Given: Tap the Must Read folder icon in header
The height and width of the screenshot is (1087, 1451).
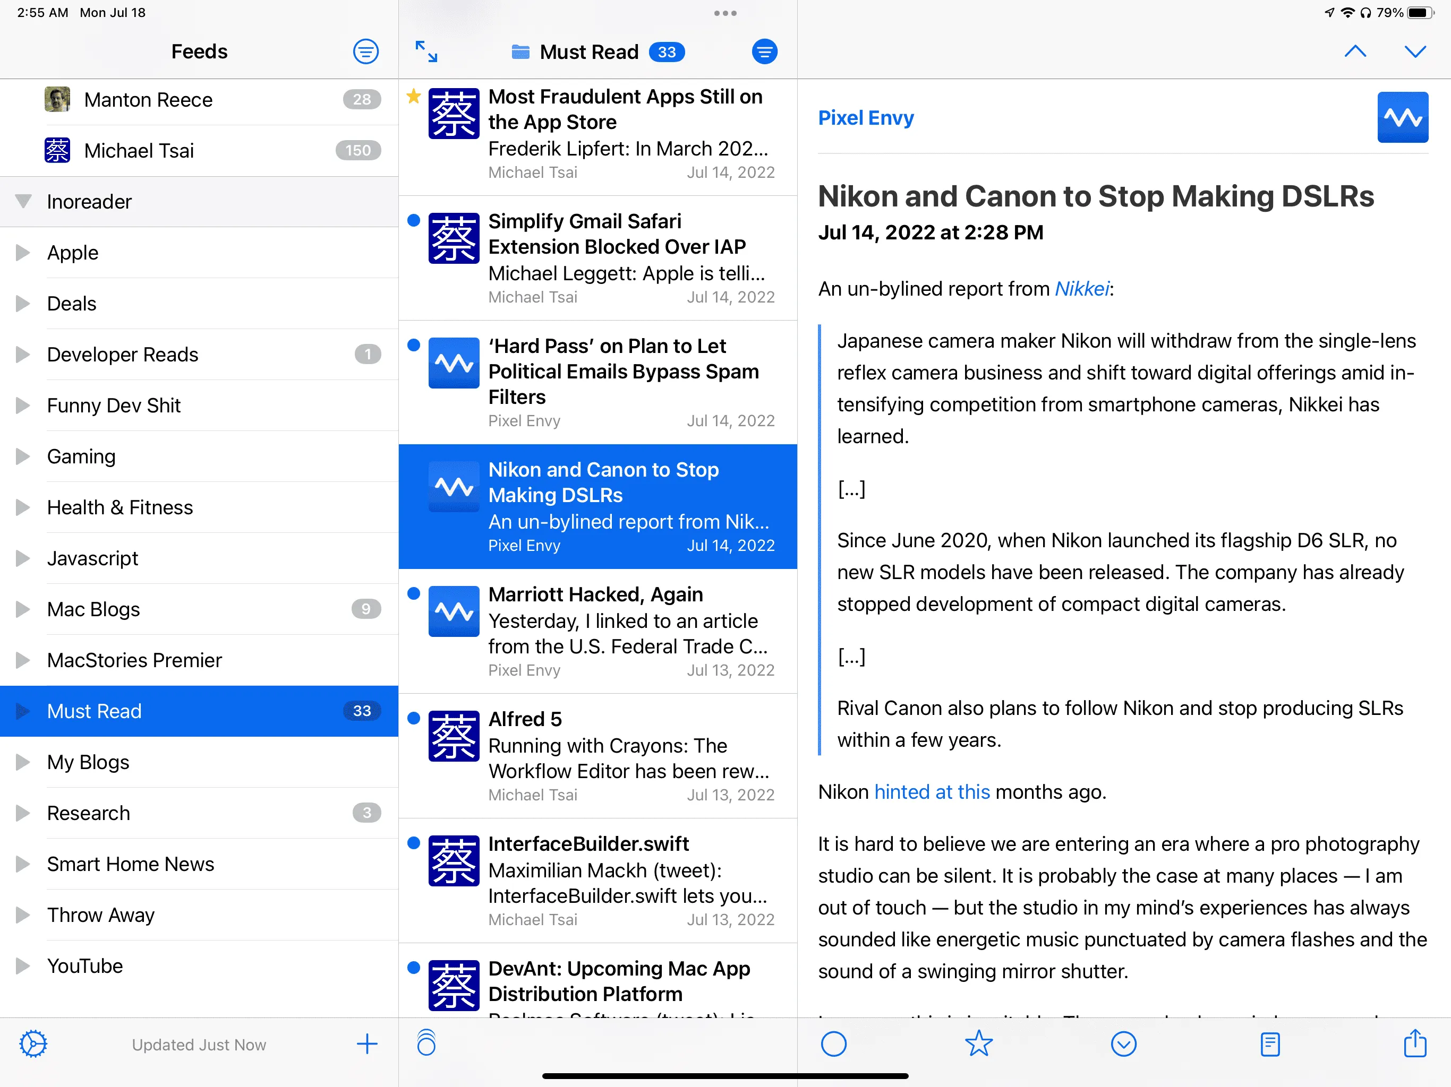Looking at the screenshot, I should (520, 51).
